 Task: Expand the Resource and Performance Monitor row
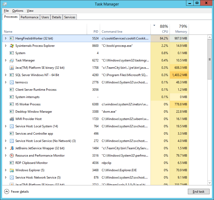pyautogui.click(x=6, y=156)
